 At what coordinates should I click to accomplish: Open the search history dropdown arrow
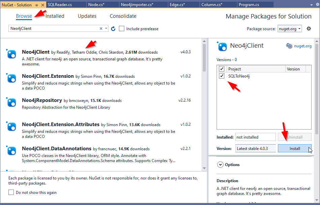106,29
